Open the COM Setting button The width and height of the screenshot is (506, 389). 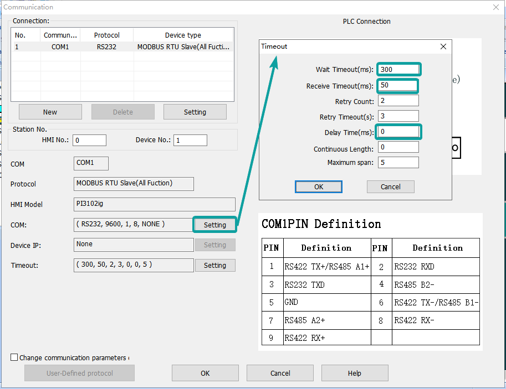click(214, 225)
